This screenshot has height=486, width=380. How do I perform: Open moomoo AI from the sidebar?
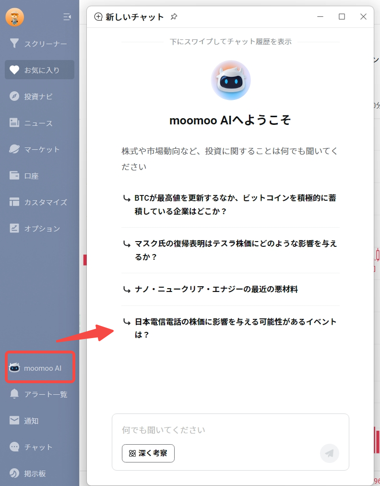tap(40, 367)
